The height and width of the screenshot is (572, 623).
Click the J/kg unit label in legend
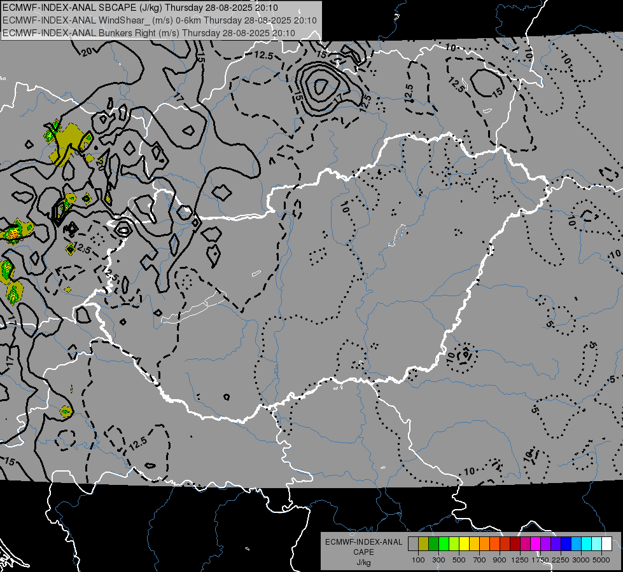tap(363, 562)
